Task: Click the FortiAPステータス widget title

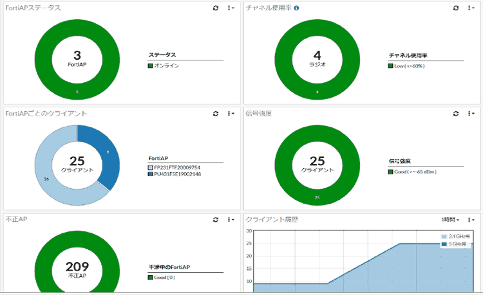Action: point(33,8)
